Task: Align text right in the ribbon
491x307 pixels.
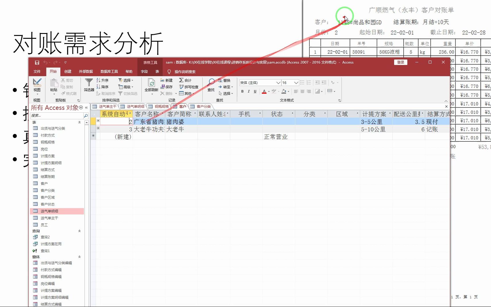Action: point(309,91)
